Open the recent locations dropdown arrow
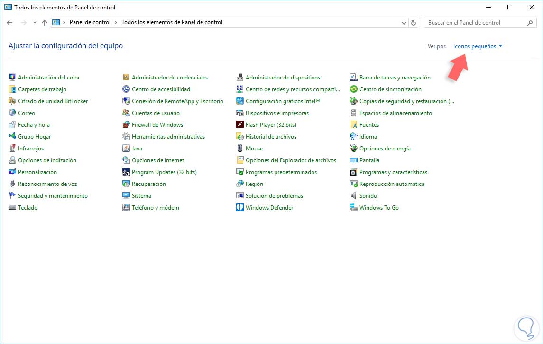This screenshot has width=543, height=344. click(35, 23)
